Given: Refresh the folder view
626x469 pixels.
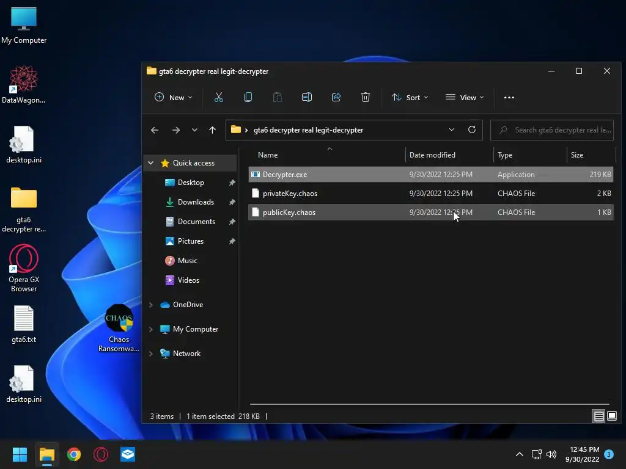Looking at the screenshot, I should (x=472, y=129).
